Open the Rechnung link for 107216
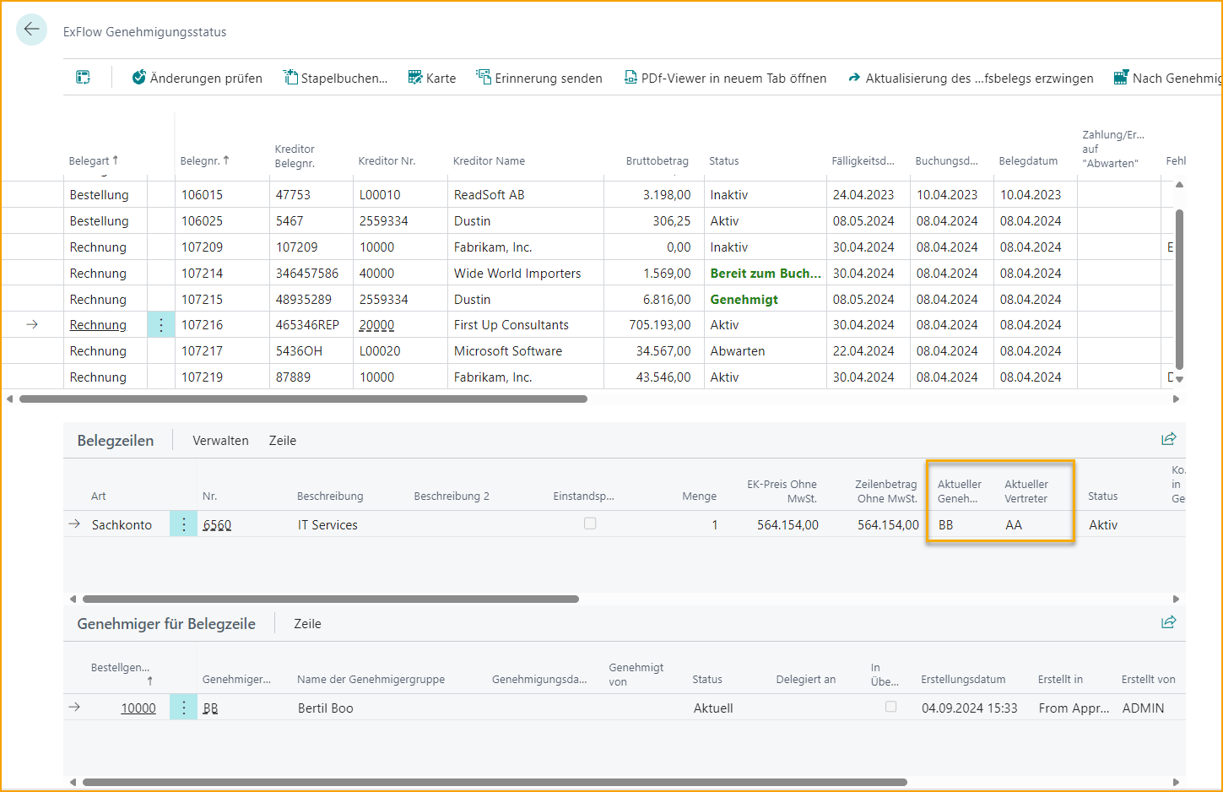 98,325
